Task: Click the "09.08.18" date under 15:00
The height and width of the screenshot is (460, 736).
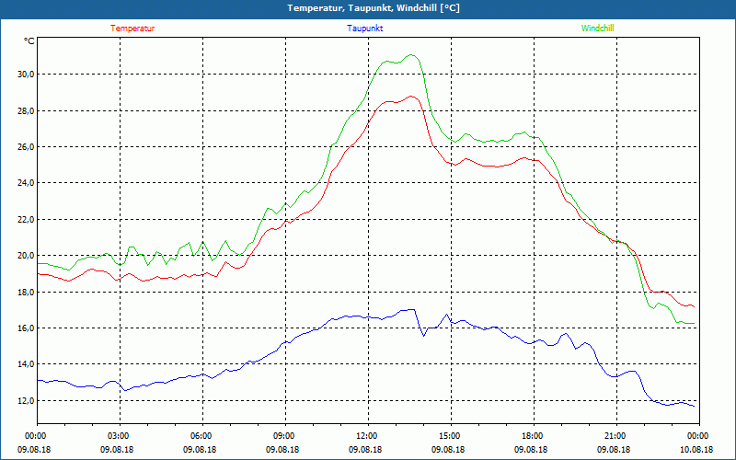Action: [x=448, y=450]
